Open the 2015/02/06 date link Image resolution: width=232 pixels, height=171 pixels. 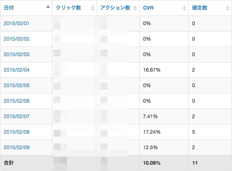(x=17, y=101)
